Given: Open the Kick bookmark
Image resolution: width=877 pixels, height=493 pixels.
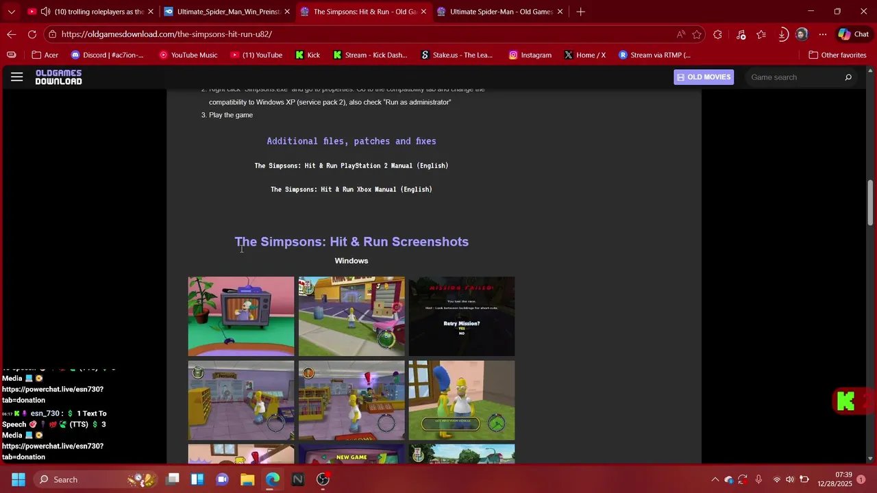Looking at the screenshot, I should coord(308,55).
